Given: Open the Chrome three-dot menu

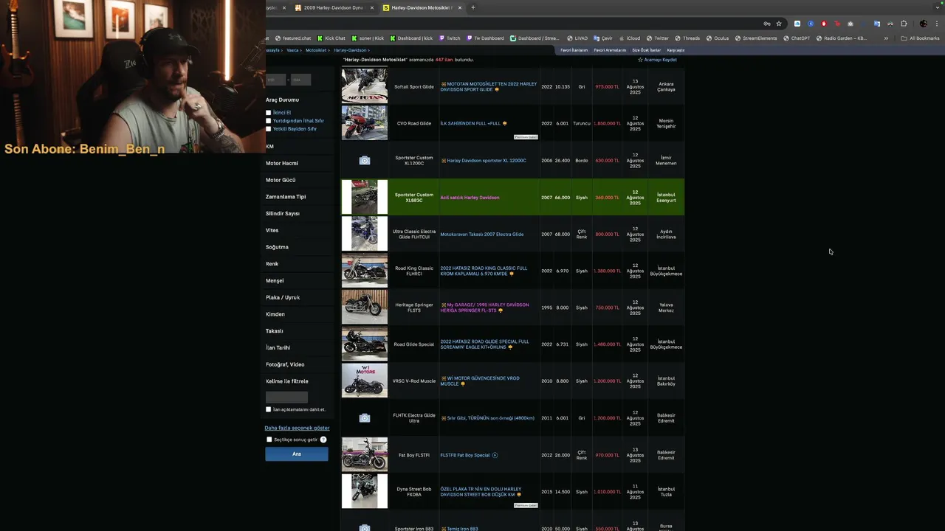Looking at the screenshot, I should click(x=938, y=24).
